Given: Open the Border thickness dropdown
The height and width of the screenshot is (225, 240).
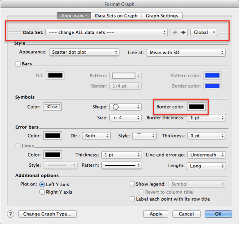Looking at the screenshot, I should [207, 118].
